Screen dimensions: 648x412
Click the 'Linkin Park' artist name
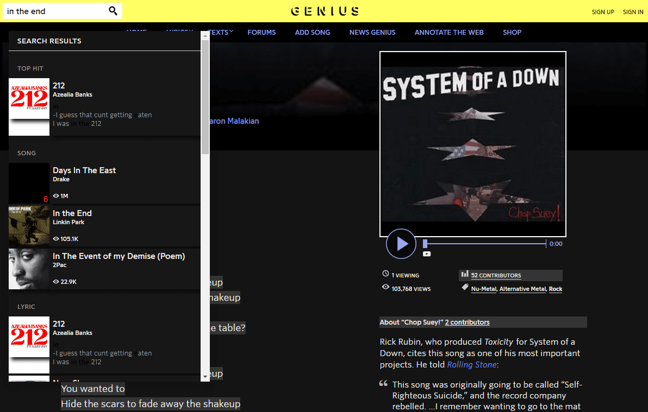68,222
